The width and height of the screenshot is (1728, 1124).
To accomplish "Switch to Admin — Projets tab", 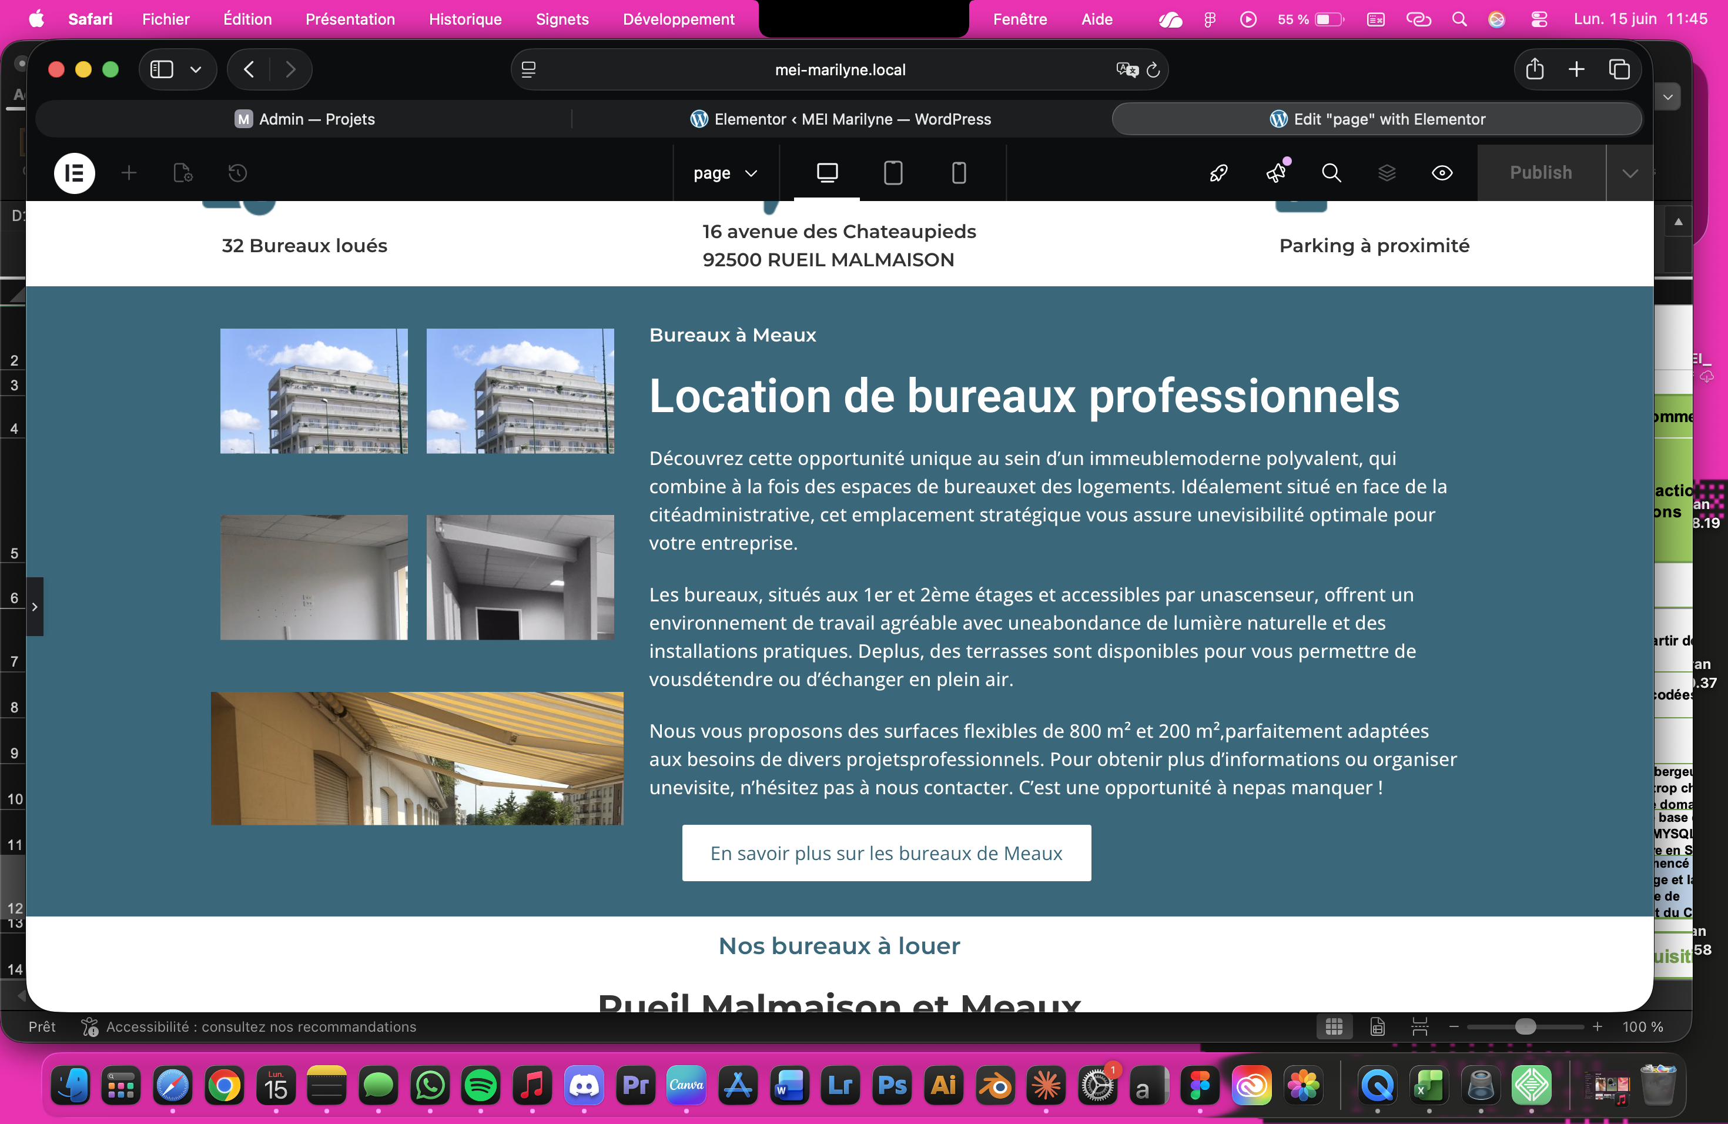I will [x=304, y=119].
